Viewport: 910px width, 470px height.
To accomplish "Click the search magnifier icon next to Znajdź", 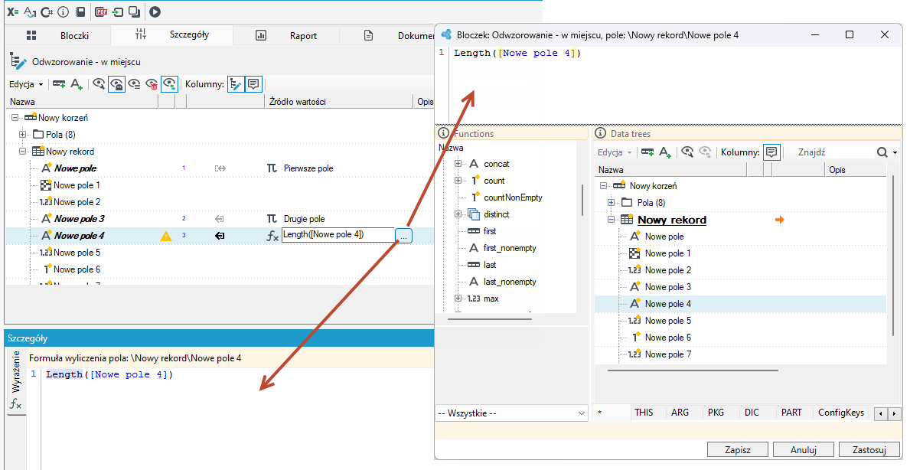I will [882, 152].
